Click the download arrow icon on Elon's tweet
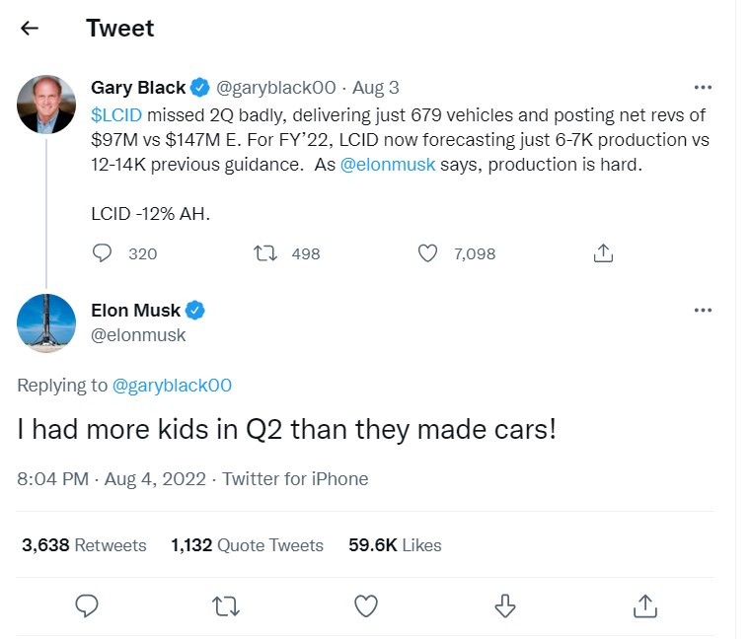 tap(505, 604)
